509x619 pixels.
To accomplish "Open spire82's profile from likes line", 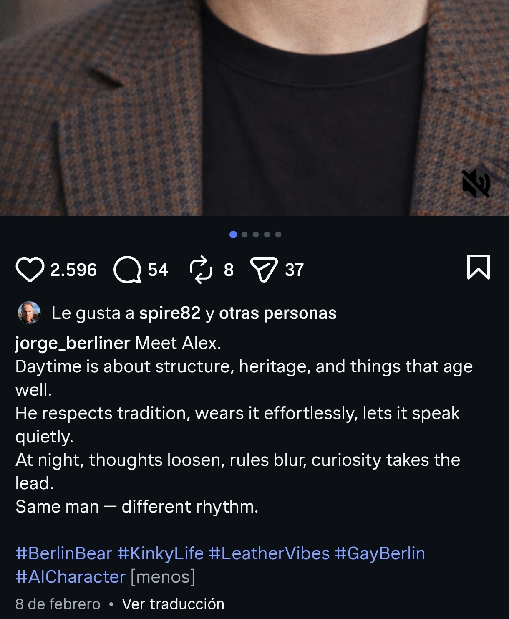I will pyautogui.click(x=170, y=313).
